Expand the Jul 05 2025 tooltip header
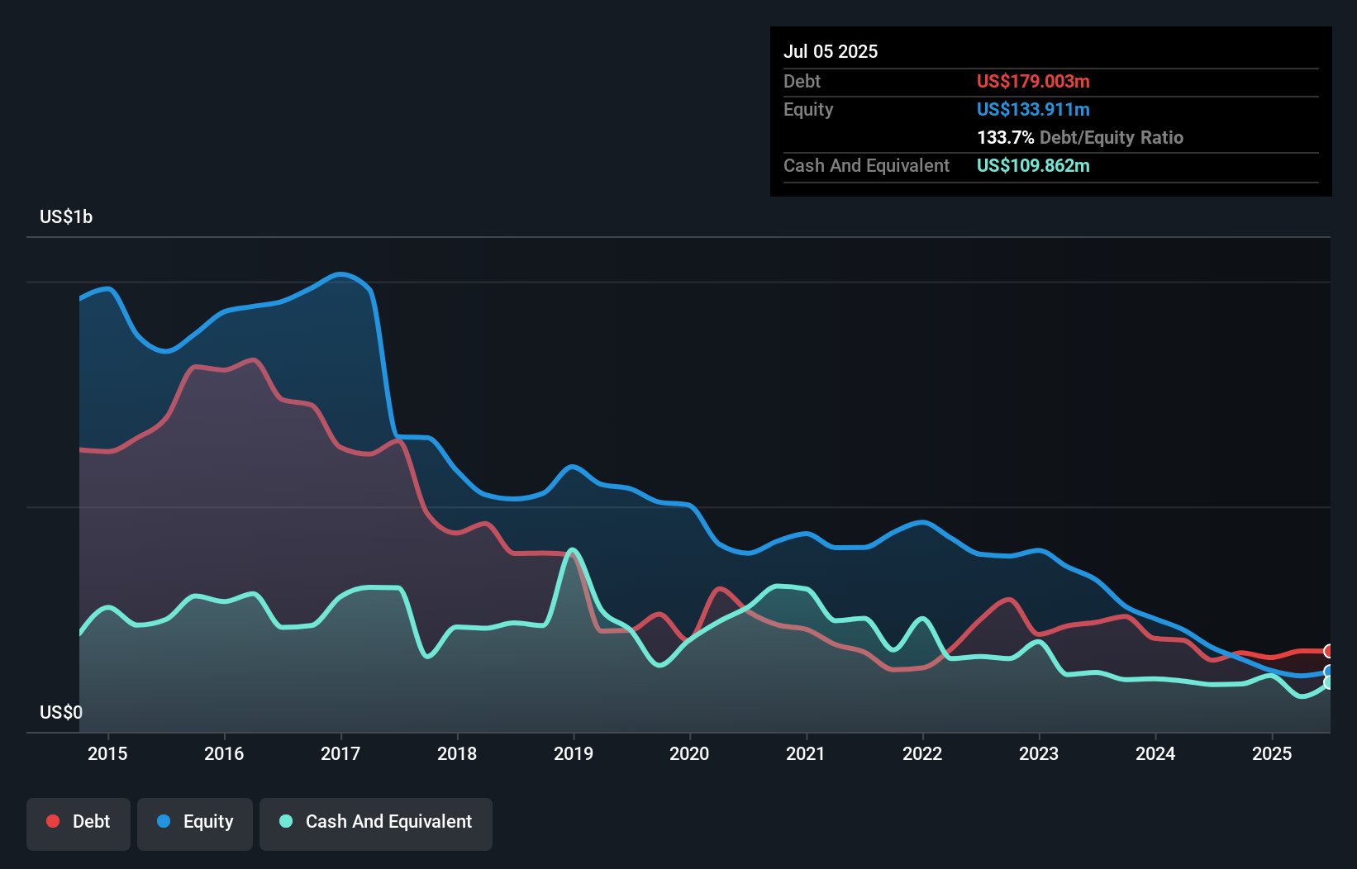Viewport: 1357px width, 869px height. click(831, 50)
